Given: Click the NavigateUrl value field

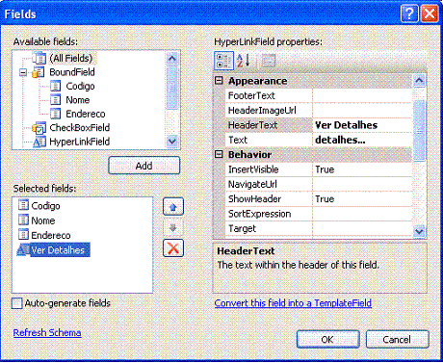Looking at the screenshot, I should 362,184.
